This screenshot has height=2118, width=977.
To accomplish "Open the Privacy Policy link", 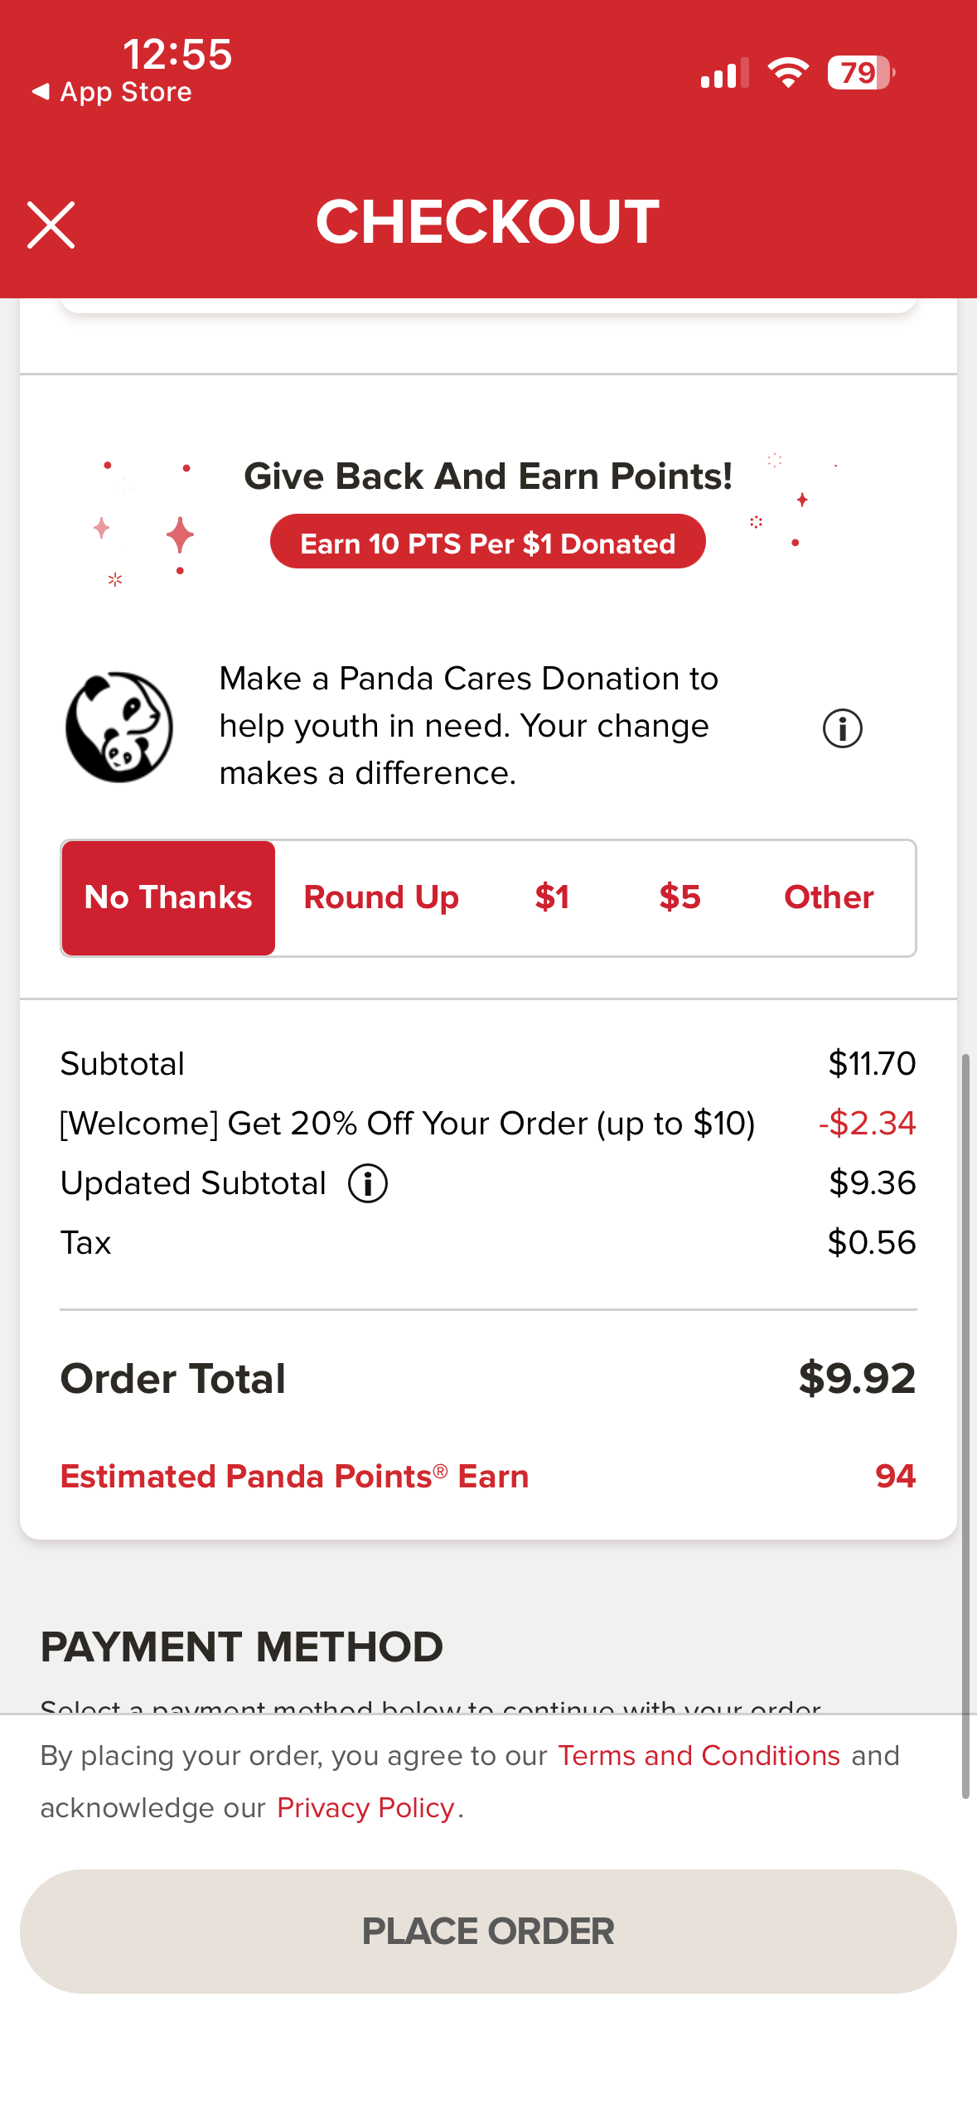I will pyautogui.click(x=365, y=1807).
